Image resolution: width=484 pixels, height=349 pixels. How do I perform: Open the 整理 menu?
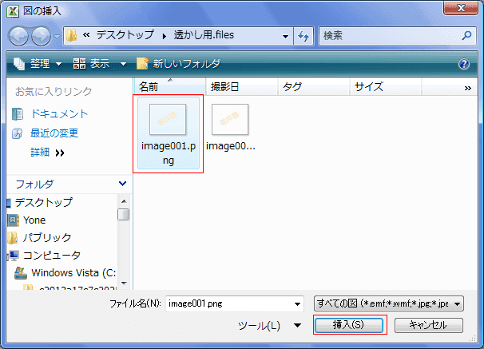[38, 64]
